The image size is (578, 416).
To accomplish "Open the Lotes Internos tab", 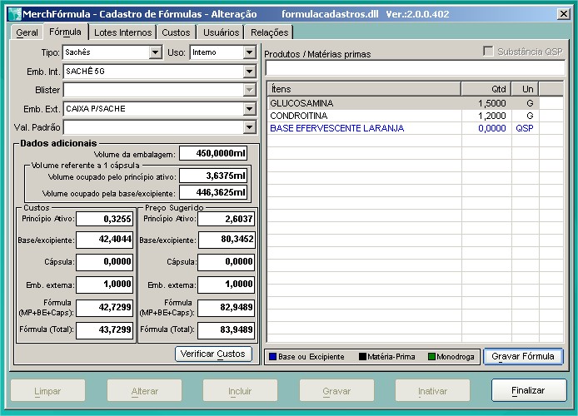I will click(x=122, y=32).
